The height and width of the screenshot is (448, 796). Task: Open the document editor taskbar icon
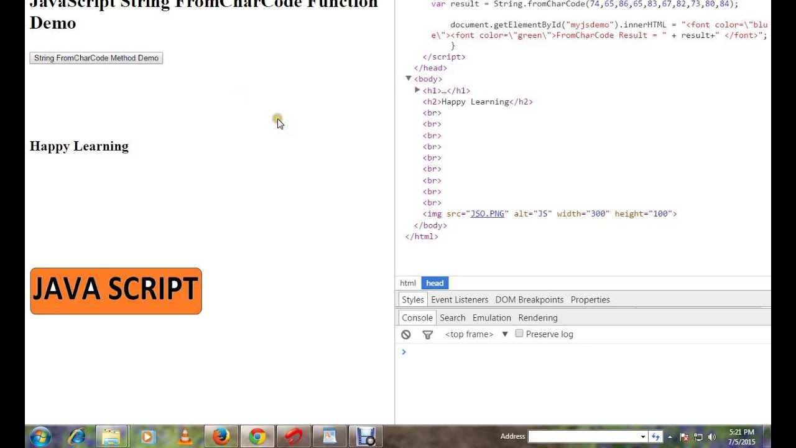[330, 437]
